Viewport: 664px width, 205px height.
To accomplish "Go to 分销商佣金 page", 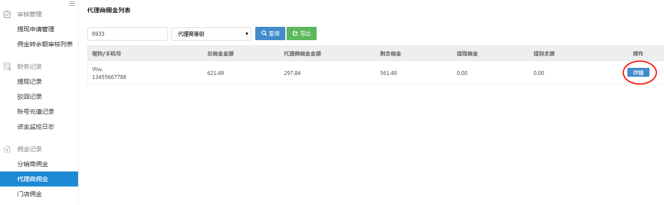I will [33, 164].
